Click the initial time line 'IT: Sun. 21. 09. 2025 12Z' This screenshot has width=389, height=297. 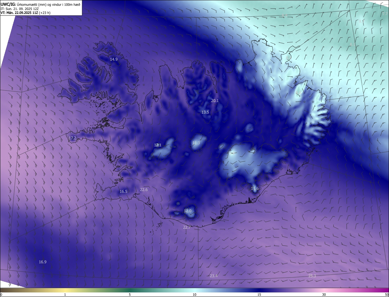(x=20, y=9)
